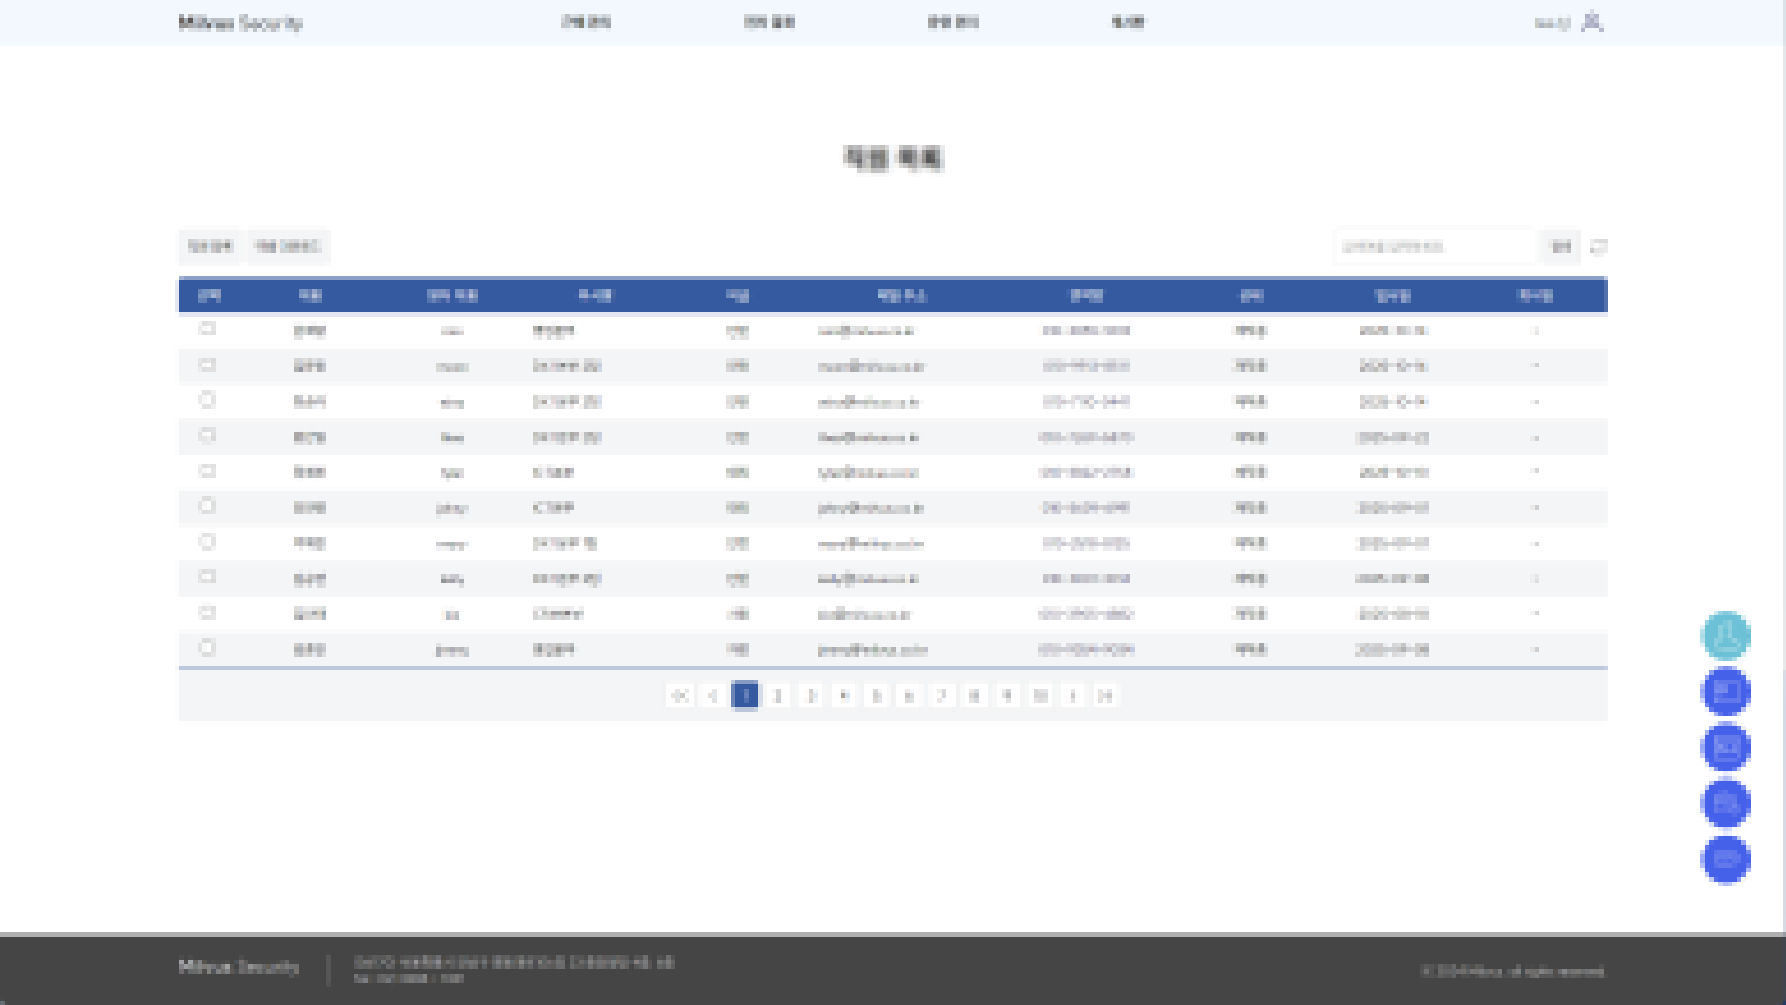Screen dimensions: 1786x1005
Task: Check the first employee row checkbox
Action: (207, 329)
